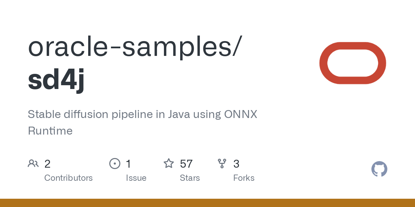This screenshot has height=207, width=415.
Task: Open the sd4j repository title
Action: tap(56, 80)
